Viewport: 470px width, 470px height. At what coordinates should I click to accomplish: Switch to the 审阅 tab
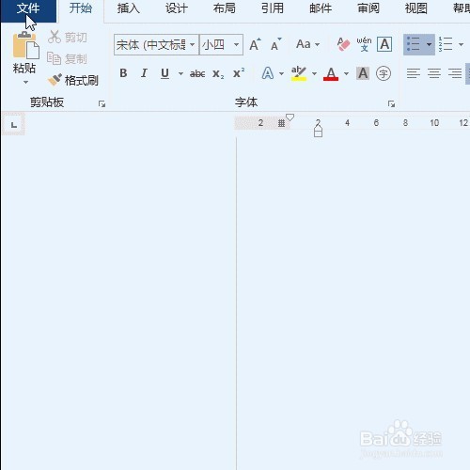368,8
